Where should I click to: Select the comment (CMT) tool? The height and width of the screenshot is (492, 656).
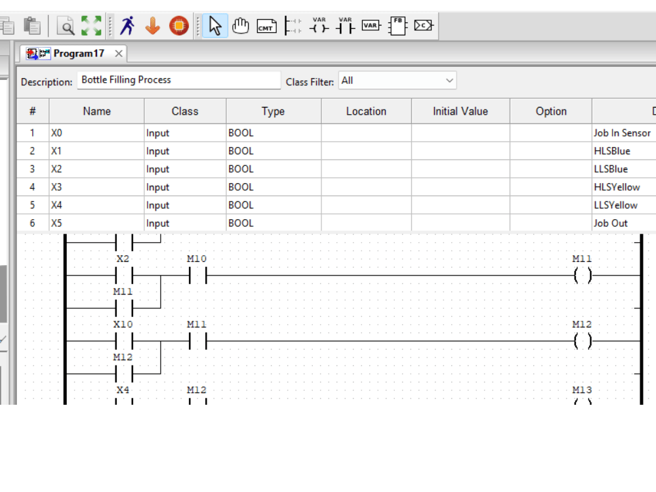[x=266, y=26]
